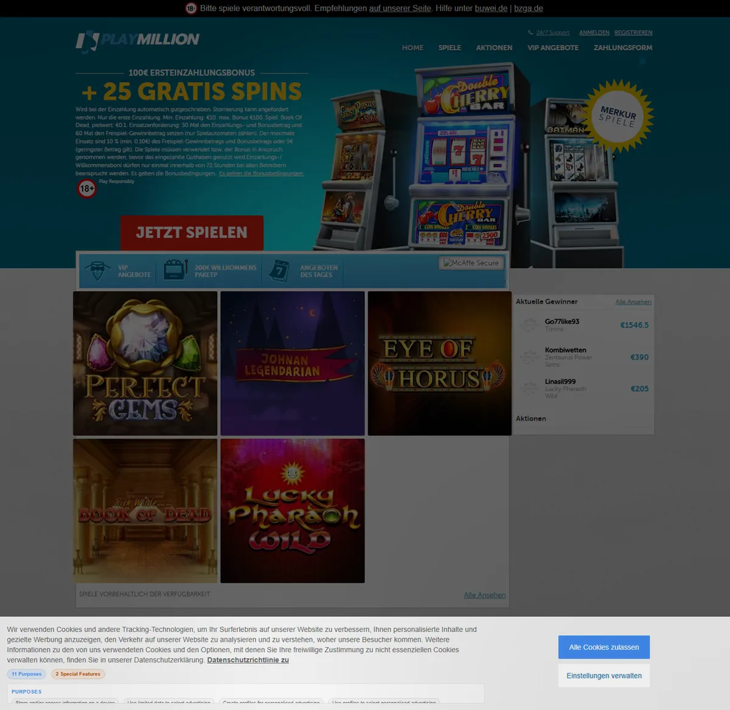Click the phone icon beside 24/7 Support
Viewport: 730px width, 710px height.
coord(530,33)
